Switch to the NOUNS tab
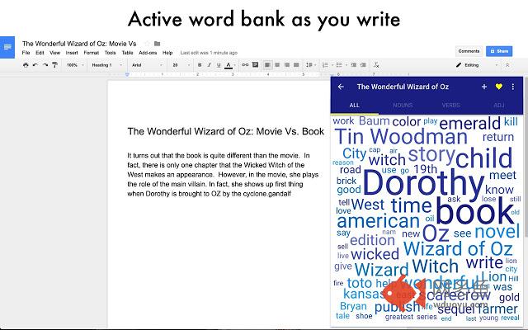528x330 pixels. (403, 106)
